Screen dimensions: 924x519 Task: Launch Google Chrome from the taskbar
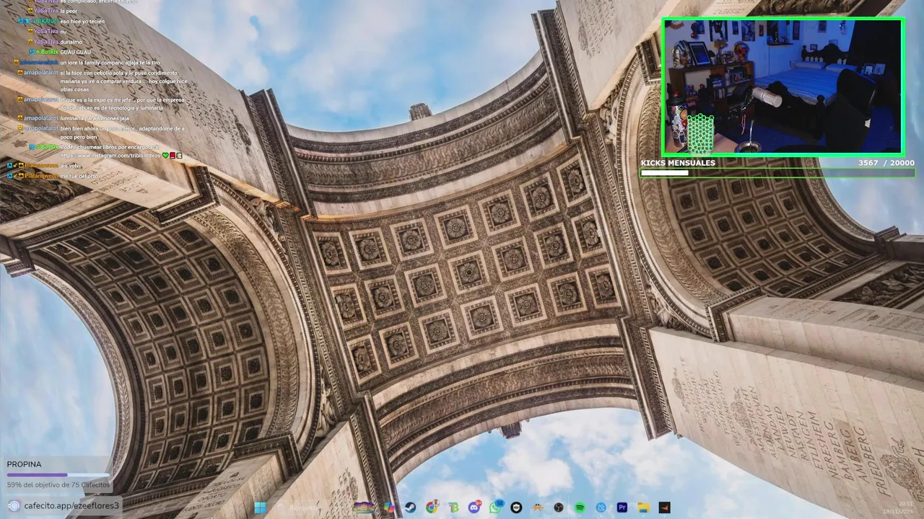432,507
